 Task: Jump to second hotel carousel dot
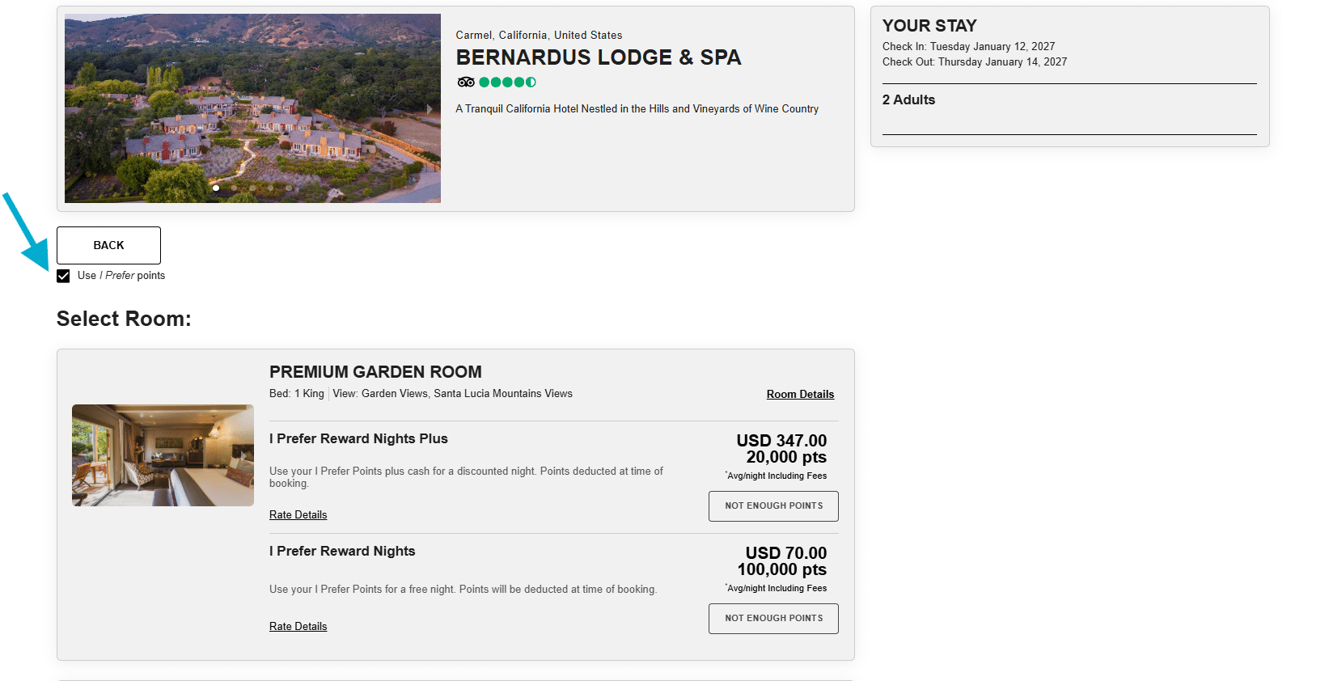[234, 188]
